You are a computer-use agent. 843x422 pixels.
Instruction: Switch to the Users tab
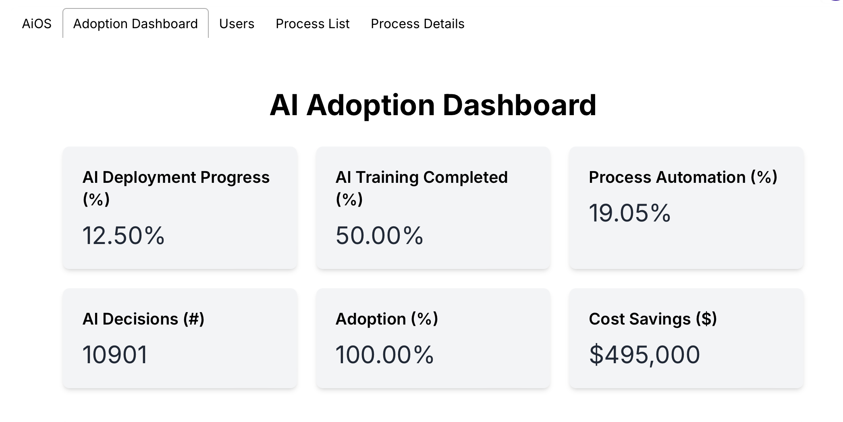237,24
